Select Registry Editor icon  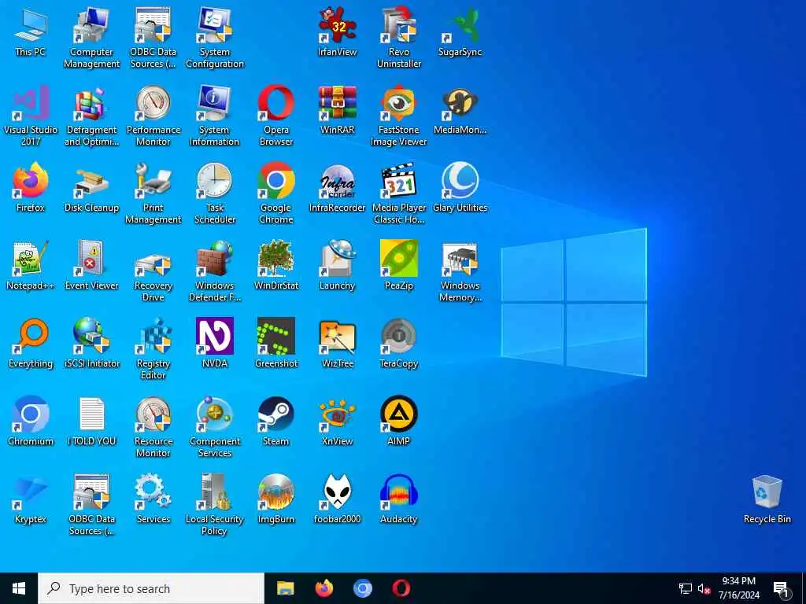pyautogui.click(x=153, y=349)
